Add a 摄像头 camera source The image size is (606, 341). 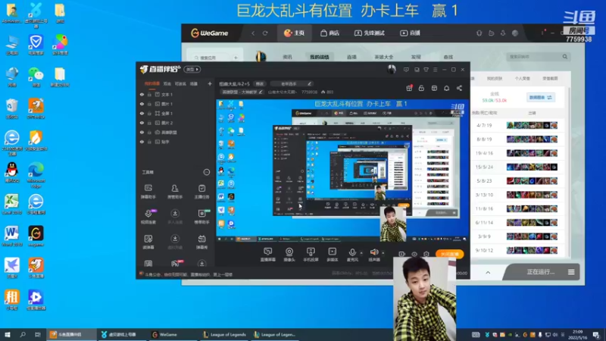[289, 255]
